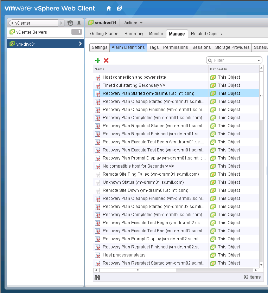Click the binoculars find icon below the list

[97, 277]
